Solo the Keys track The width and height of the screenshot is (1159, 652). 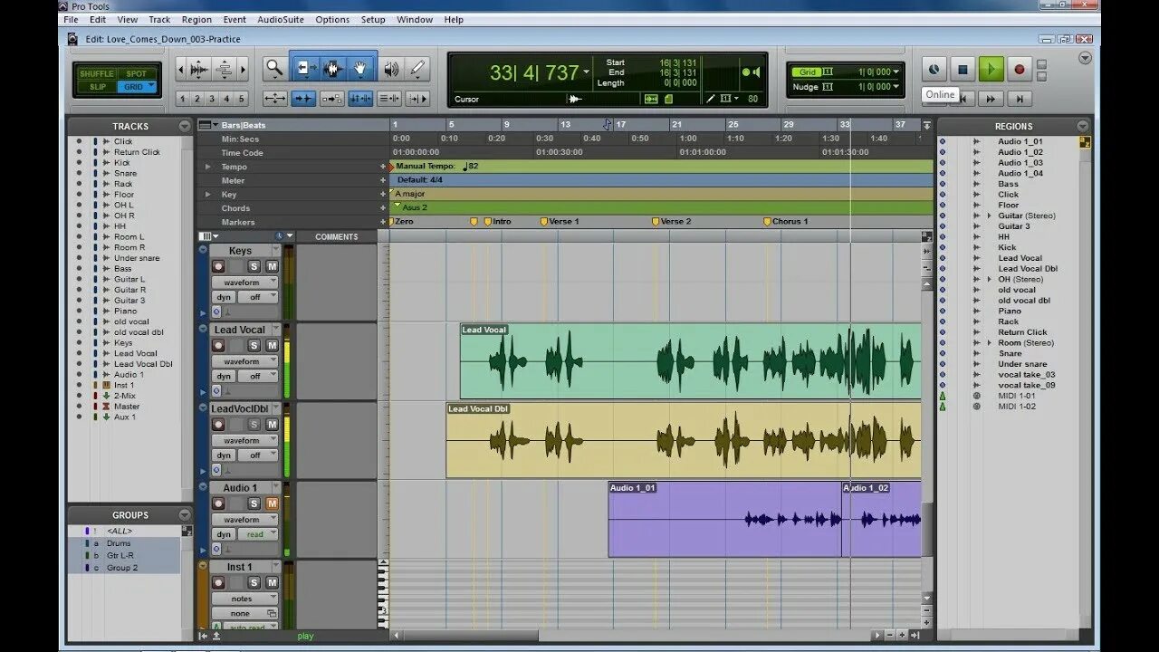click(254, 266)
